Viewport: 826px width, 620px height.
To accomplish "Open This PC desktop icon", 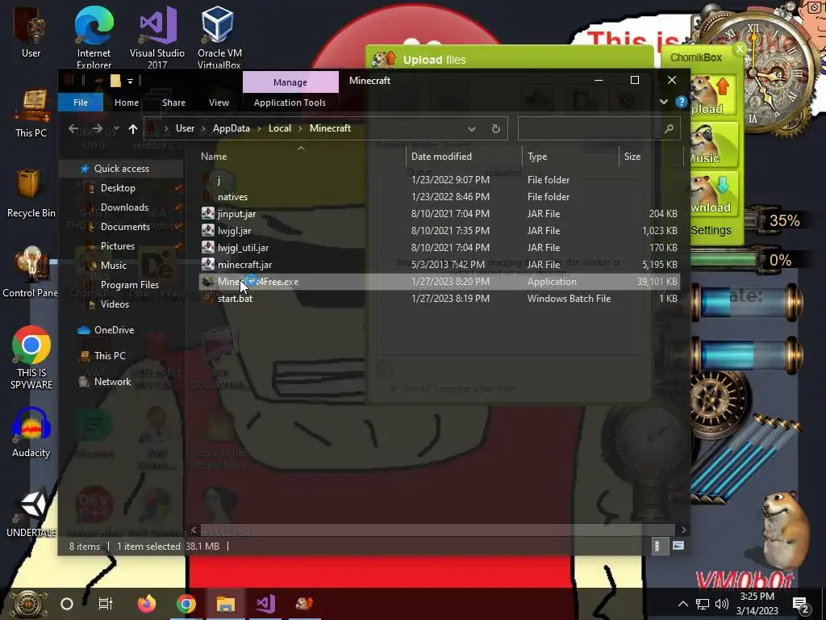I will [x=31, y=113].
